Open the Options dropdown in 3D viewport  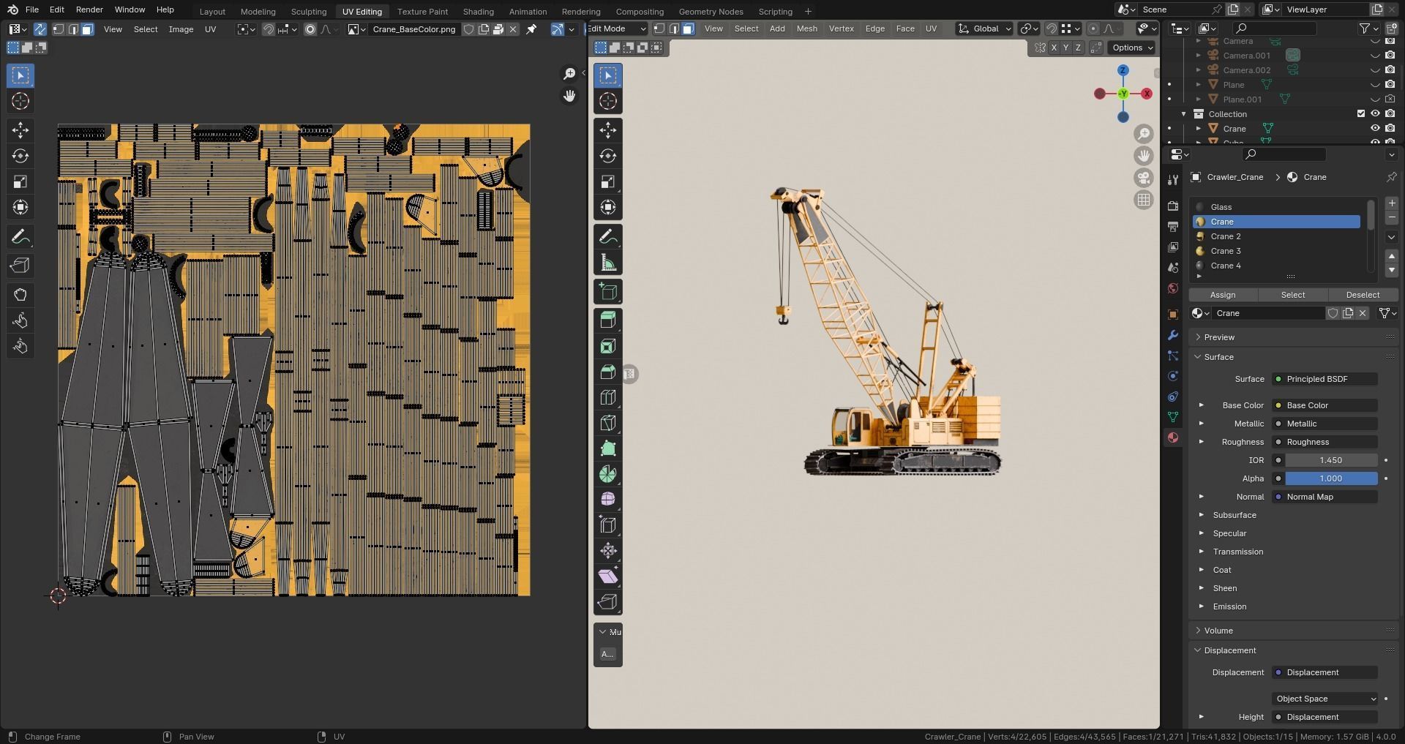click(1132, 48)
